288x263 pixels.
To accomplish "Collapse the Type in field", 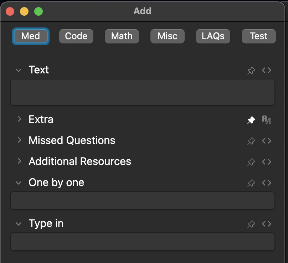I will (19, 224).
